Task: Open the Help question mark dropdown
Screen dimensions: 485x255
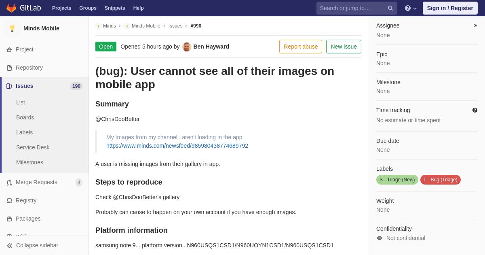Action: click(411, 8)
